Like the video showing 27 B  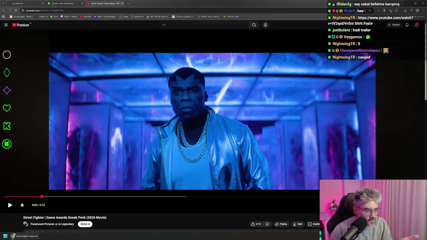[256, 224]
